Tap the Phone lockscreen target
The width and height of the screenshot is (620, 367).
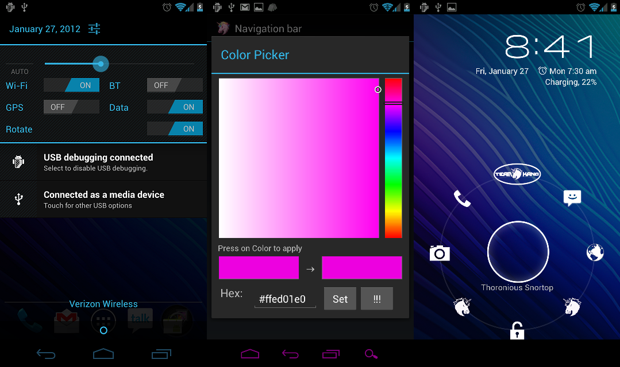462,198
